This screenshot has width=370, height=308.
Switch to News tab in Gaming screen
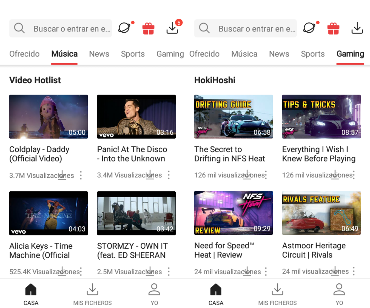click(x=279, y=54)
